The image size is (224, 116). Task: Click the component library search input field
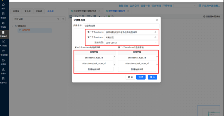pos(37,19)
